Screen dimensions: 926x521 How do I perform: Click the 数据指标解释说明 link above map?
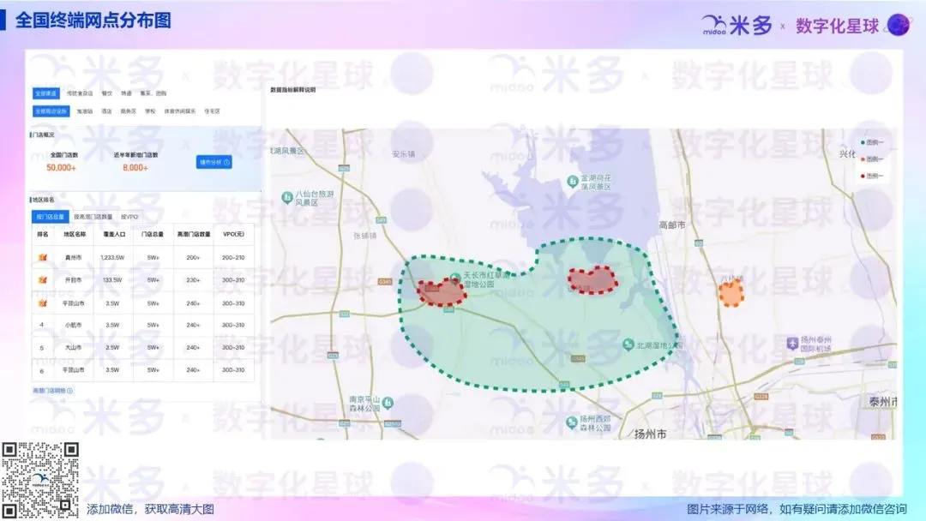point(293,90)
